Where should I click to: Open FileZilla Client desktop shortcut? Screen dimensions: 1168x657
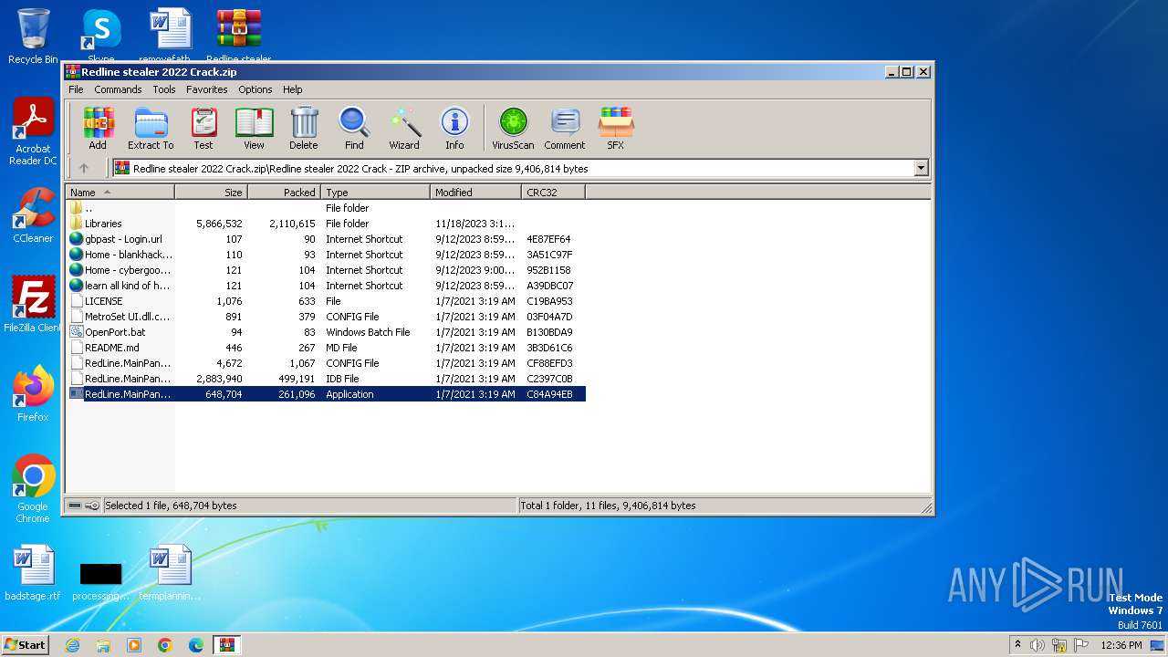click(33, 305)
